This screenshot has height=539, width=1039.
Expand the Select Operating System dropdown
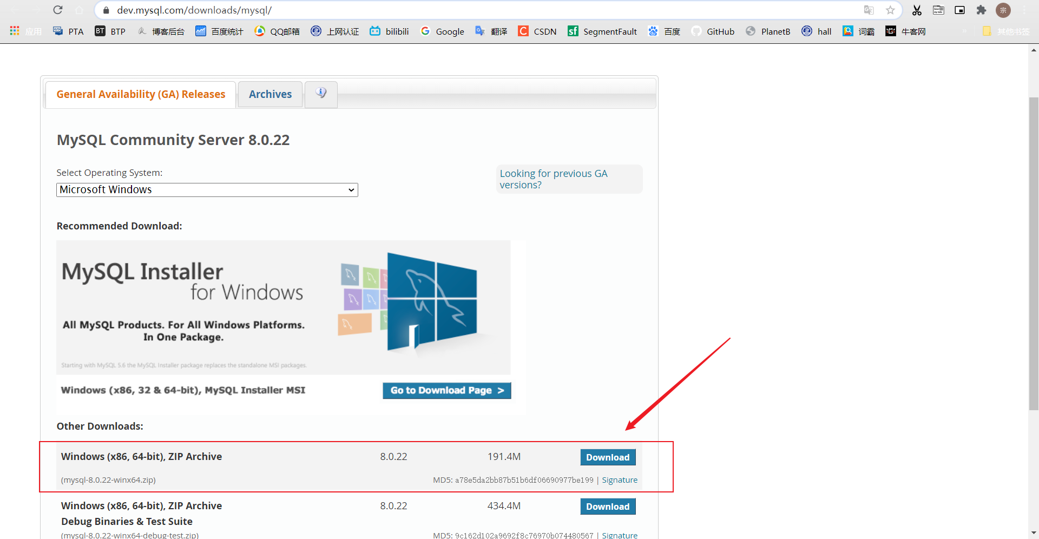click(x=207, y=190)
